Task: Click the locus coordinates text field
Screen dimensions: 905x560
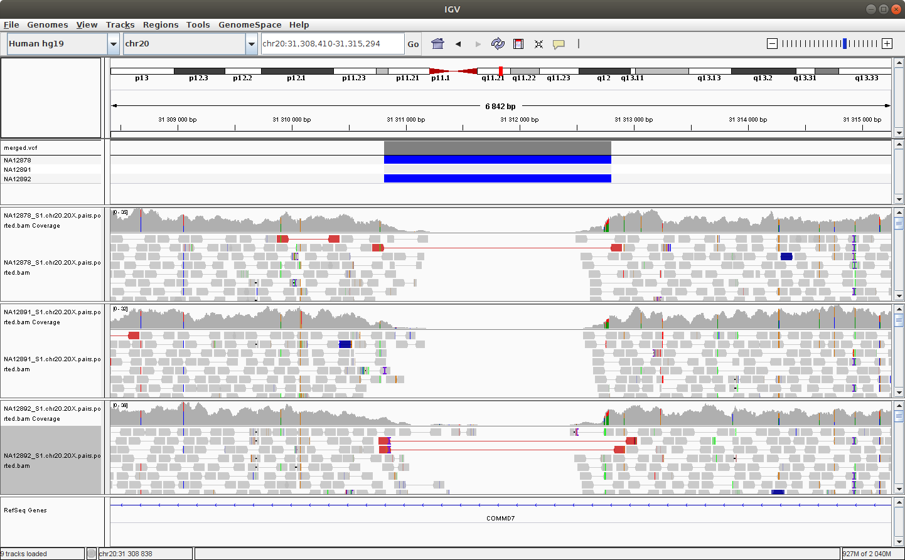Action: coord(332,44)
